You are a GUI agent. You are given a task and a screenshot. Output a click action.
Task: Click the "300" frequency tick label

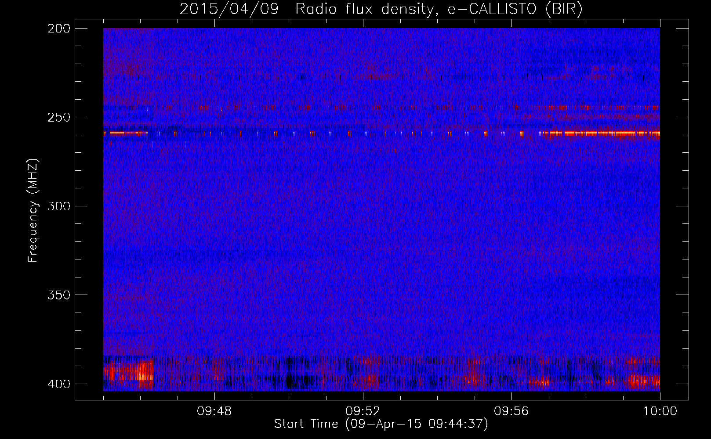click(59, 206)
